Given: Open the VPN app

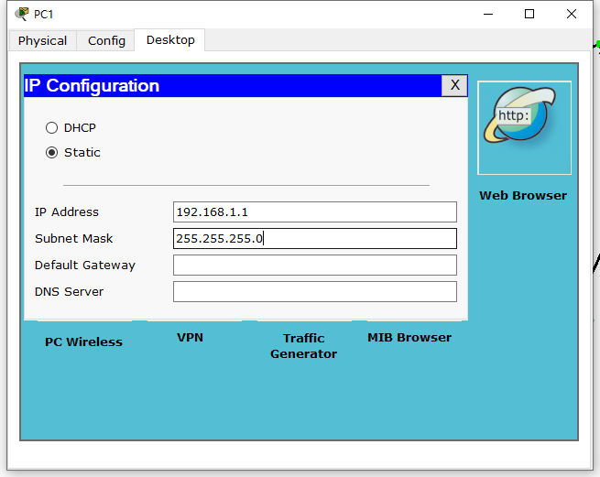Looking at the screenshot, I should click(190, 338).
